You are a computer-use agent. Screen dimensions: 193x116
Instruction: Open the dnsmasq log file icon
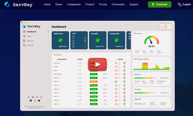point(124,63)
